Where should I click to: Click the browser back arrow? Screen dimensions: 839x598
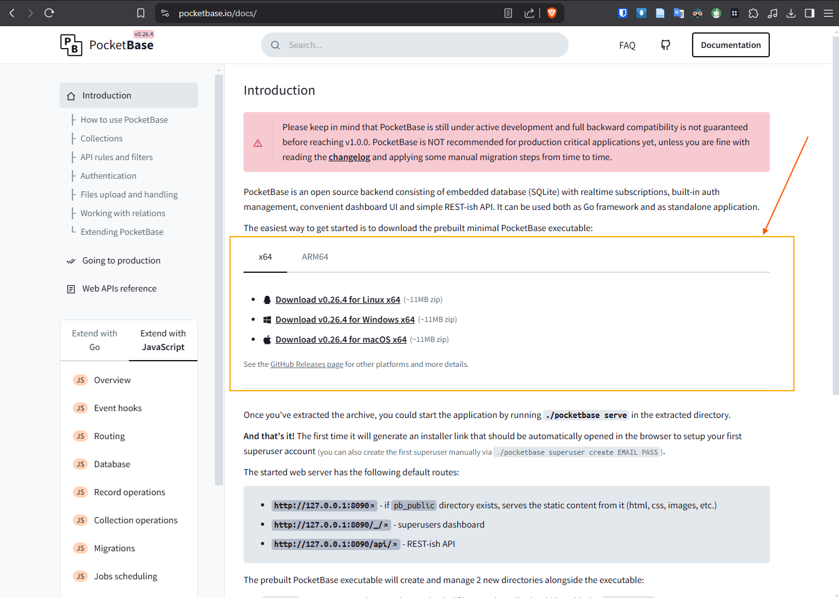12,12
